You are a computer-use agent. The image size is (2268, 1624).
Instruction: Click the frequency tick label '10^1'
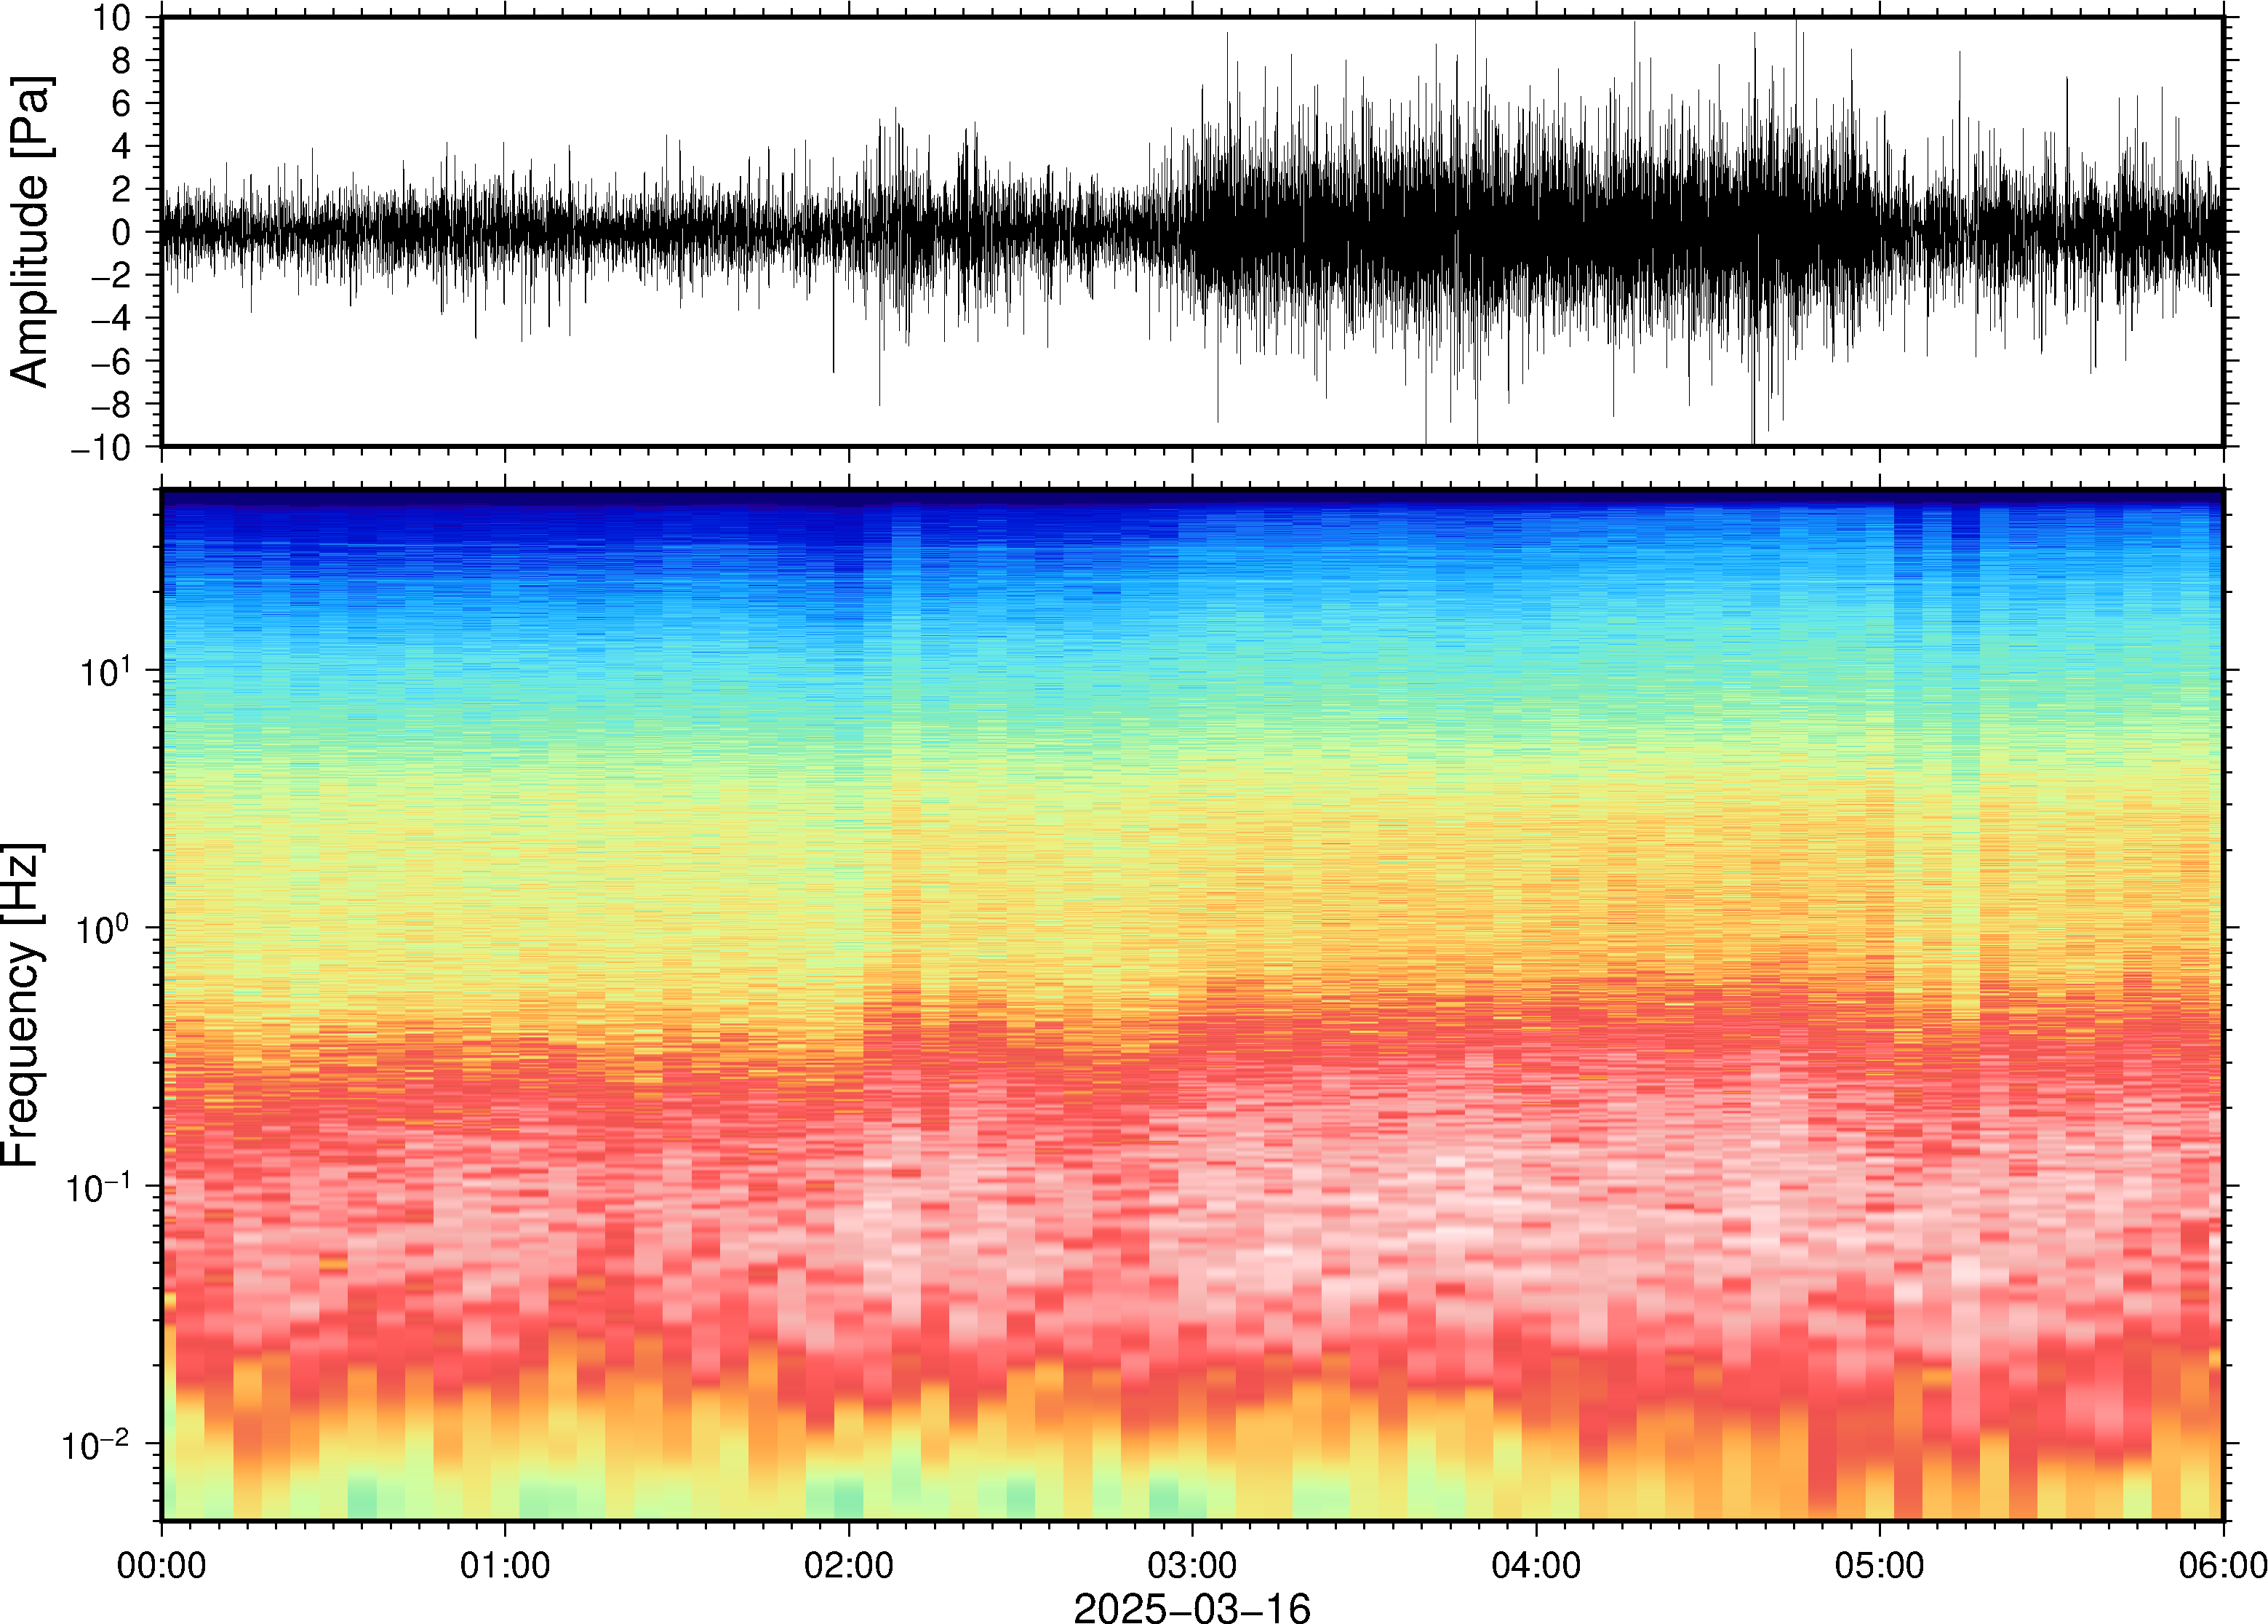(105, 671)
